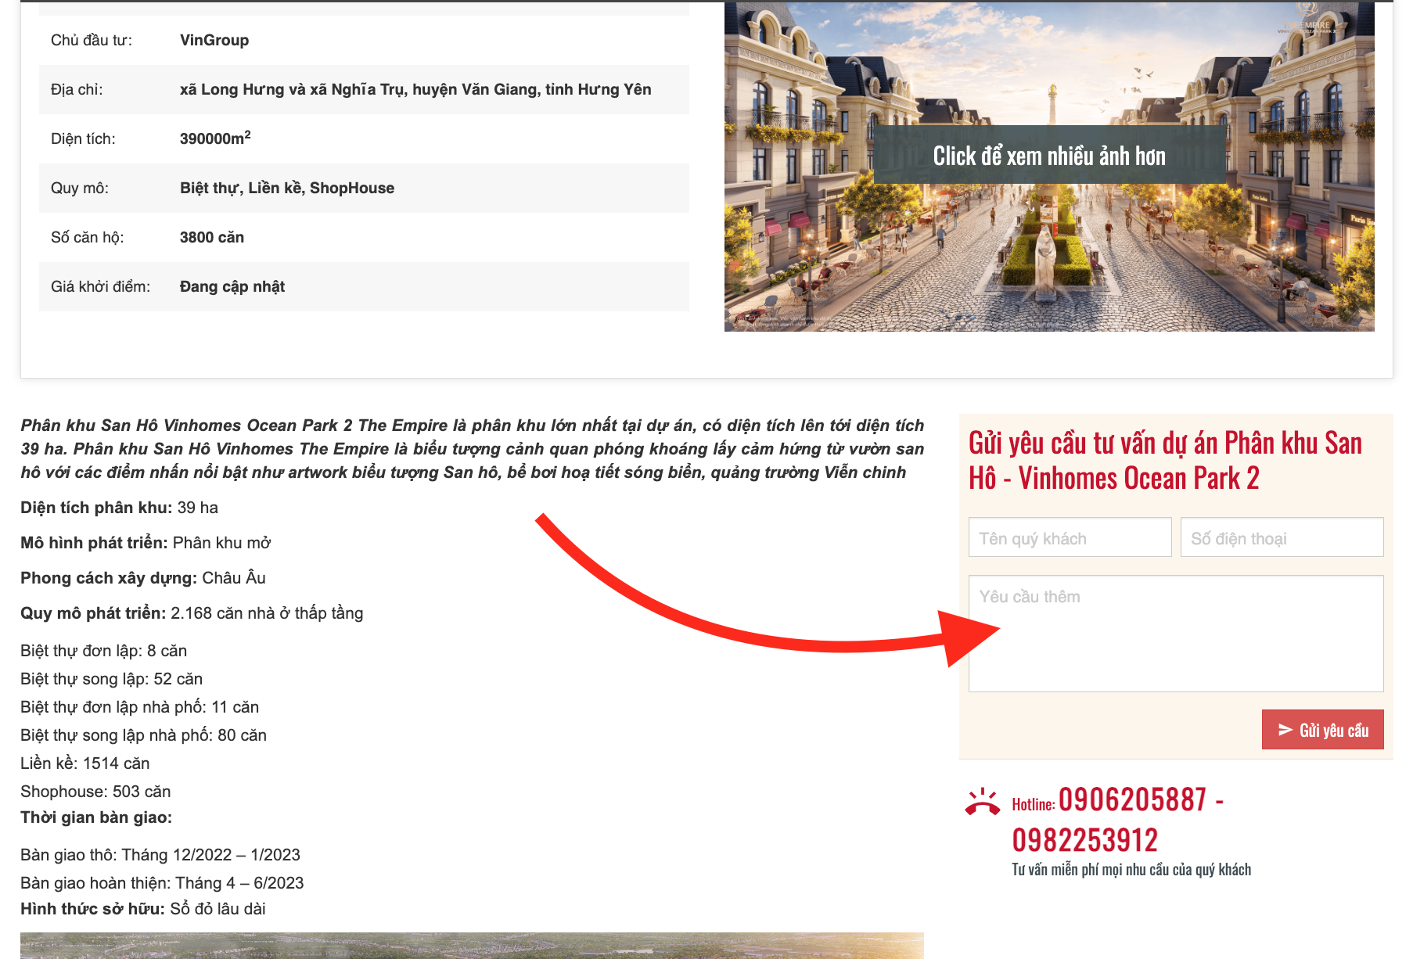Click the line 'Shophouse: 503 căn'
The width and height of the screenshot is (1413, 959).
pyautogui.click(x=95, y=792)
